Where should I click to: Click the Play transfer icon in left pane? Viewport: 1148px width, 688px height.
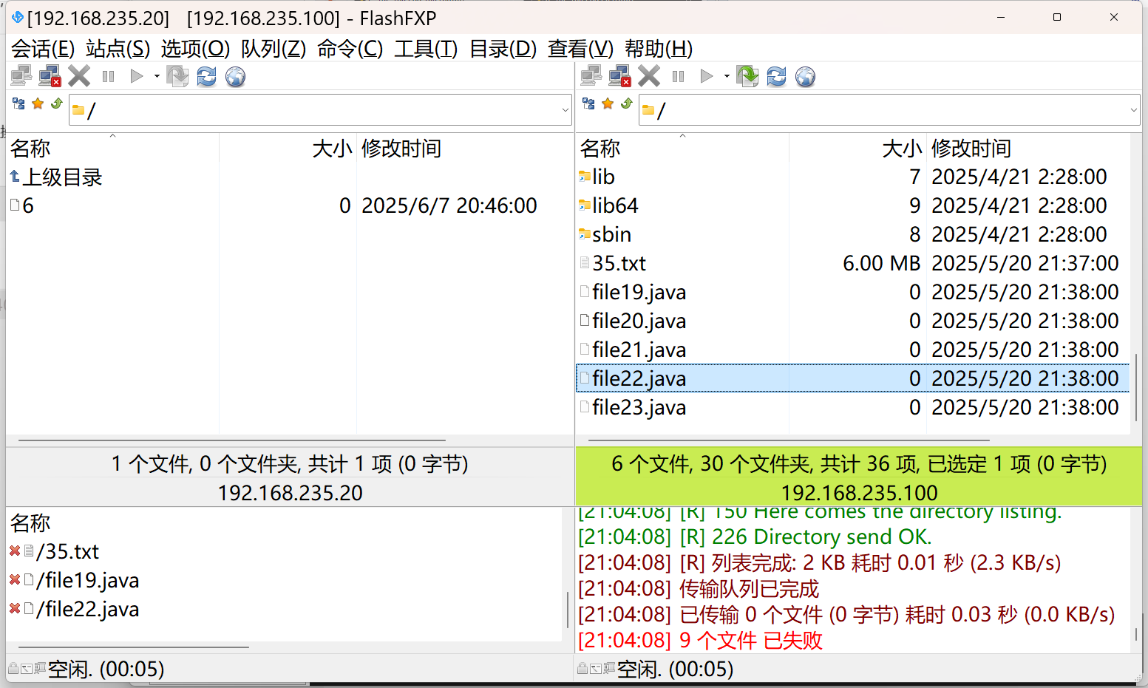click(x=136, y=76)
